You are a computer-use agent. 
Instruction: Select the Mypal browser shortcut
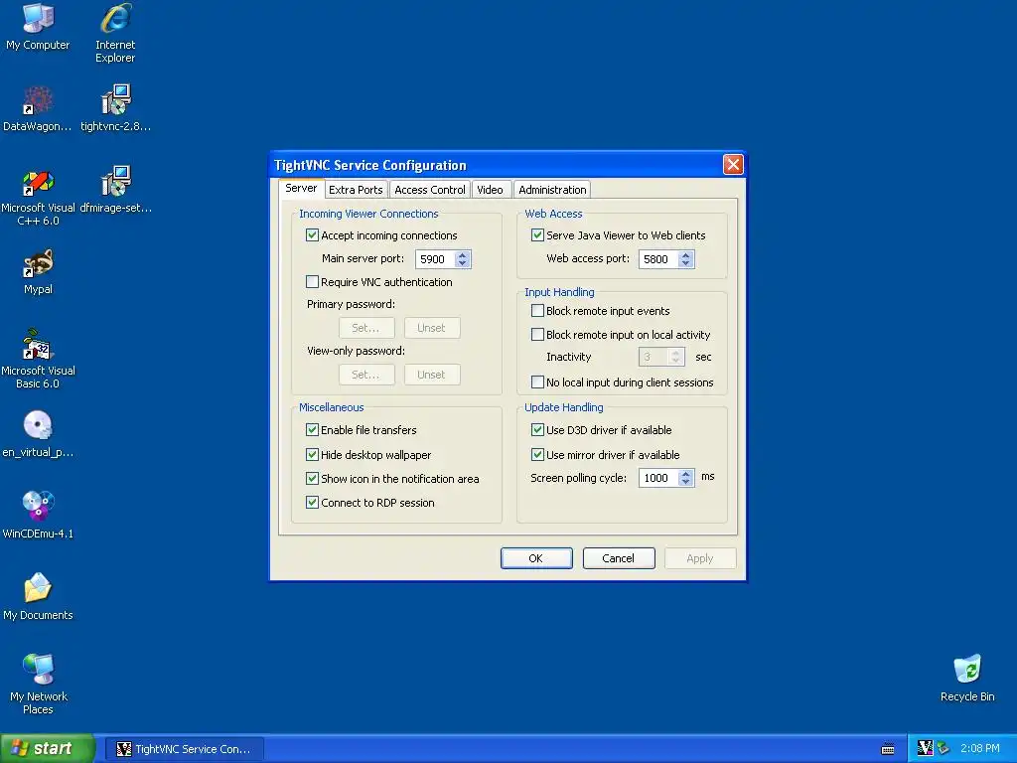[x=38, y=272]
